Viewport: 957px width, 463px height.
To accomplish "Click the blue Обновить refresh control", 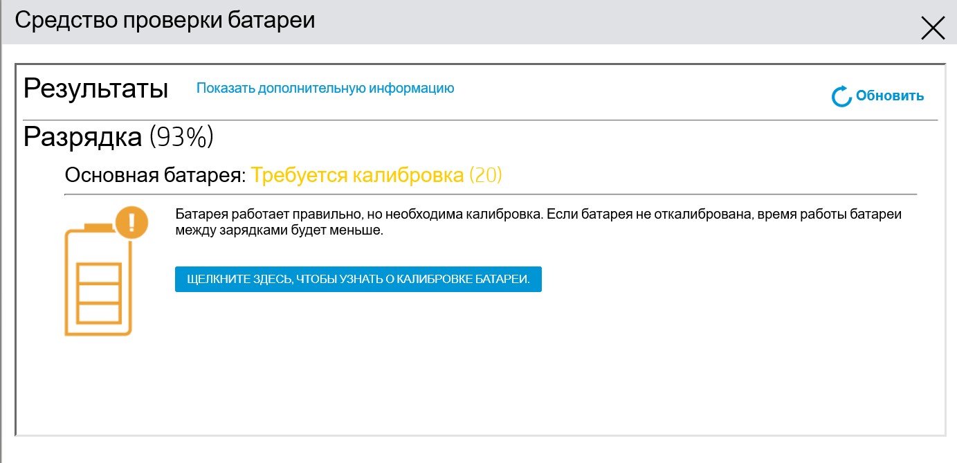I will 877,95.
